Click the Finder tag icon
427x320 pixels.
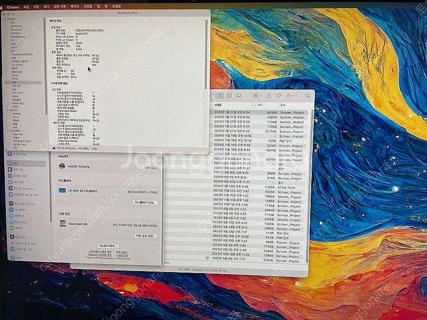coord(278,96)
